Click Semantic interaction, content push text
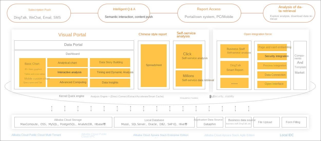This screenshot has width=321, height=141. (x=129, y=17)
